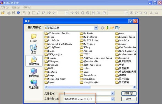Select the shoujibanjia folder
The height and width of the screenshot is (104, 162).
tap(89, 82)
